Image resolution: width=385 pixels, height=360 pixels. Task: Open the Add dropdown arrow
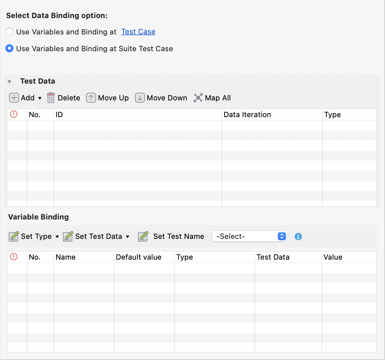coord(40,98)
